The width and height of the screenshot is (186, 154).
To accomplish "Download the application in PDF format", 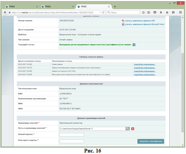I will point(140,21).
